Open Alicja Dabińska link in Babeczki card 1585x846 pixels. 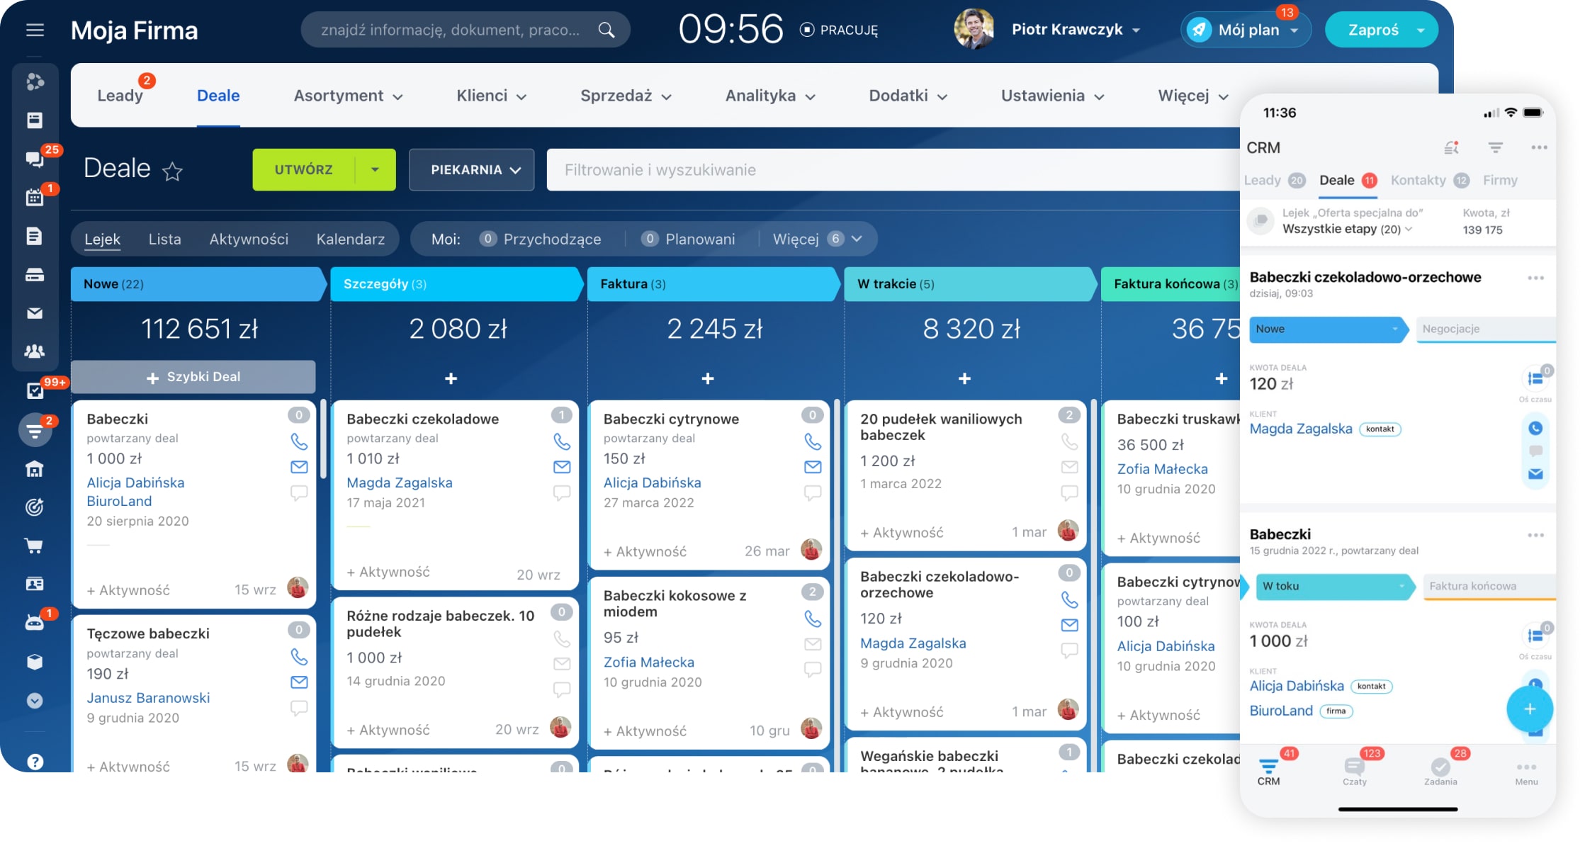click(135, 483)
